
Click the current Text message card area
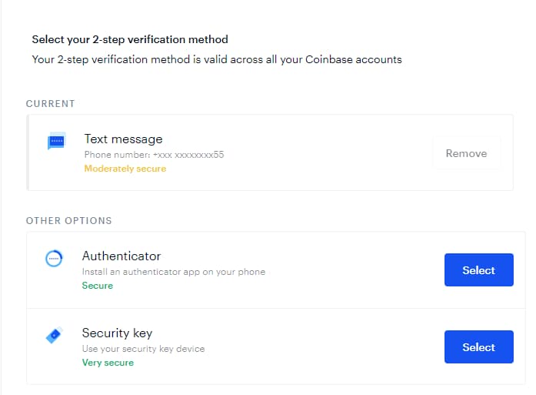270,152
